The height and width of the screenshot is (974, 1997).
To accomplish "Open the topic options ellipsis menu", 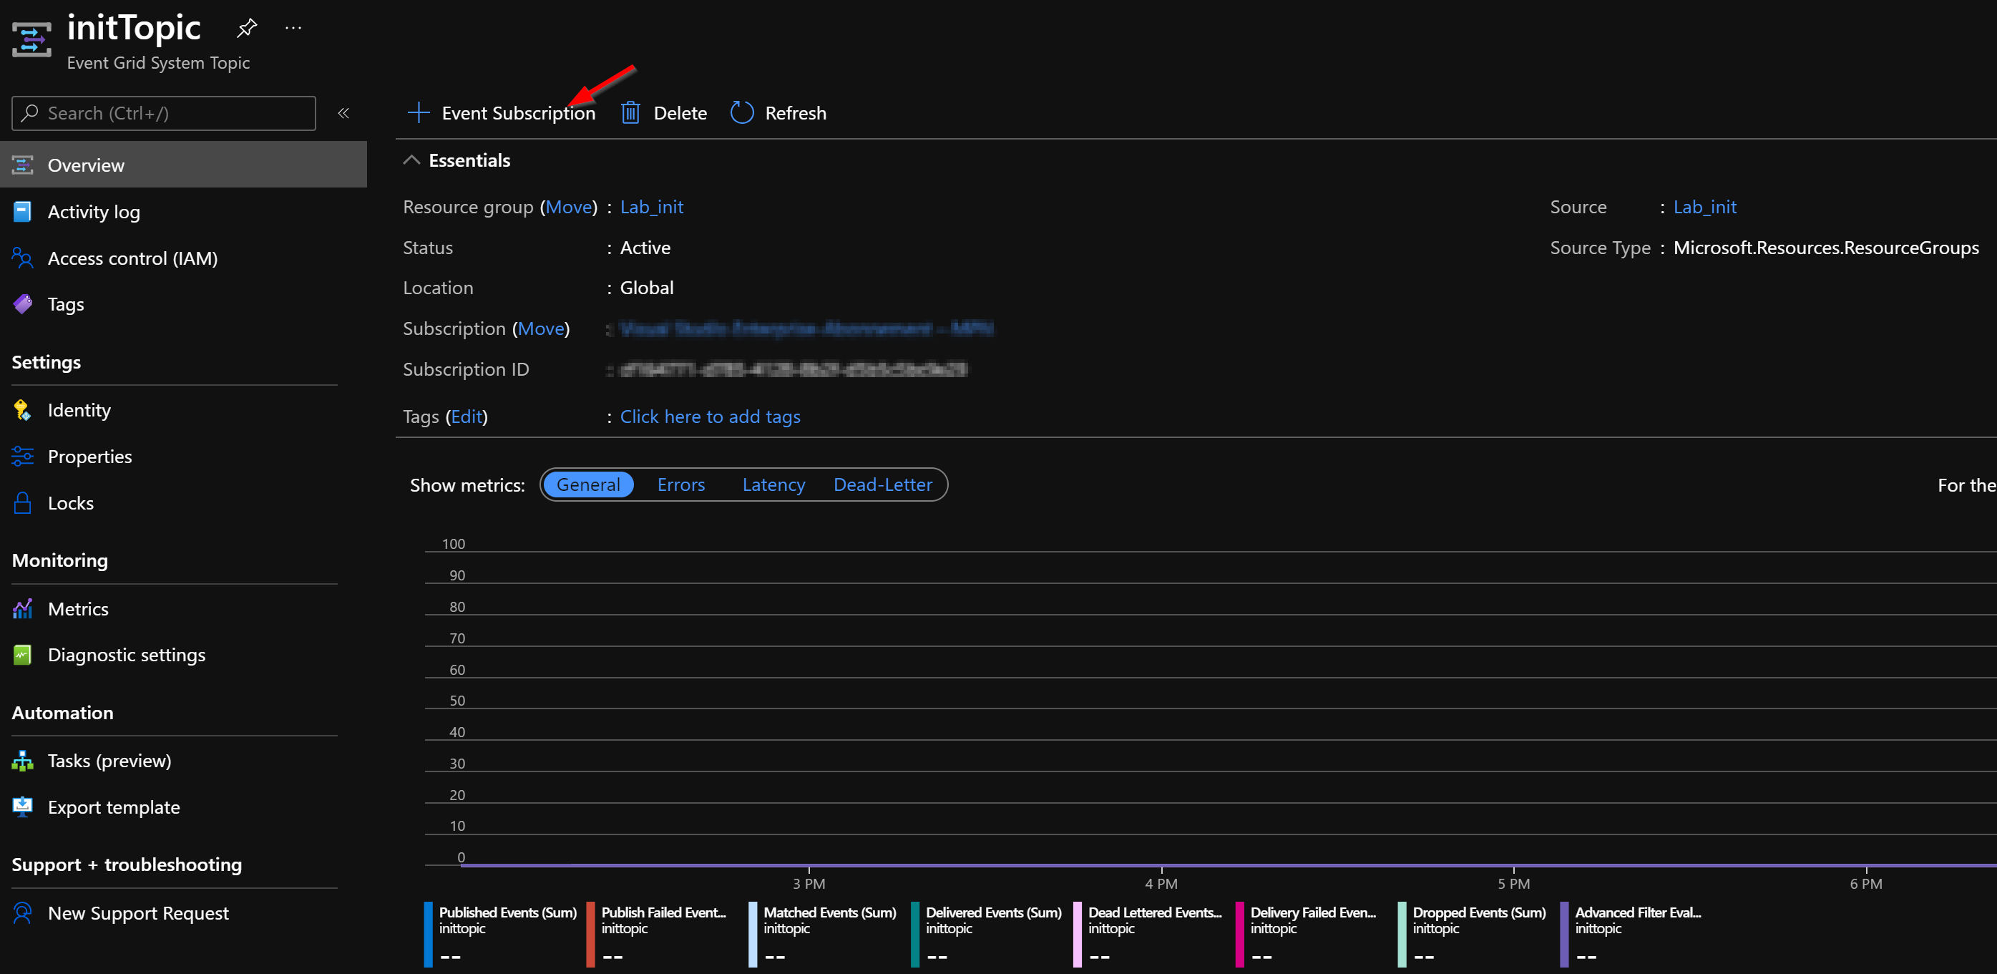I will point(293,26).
